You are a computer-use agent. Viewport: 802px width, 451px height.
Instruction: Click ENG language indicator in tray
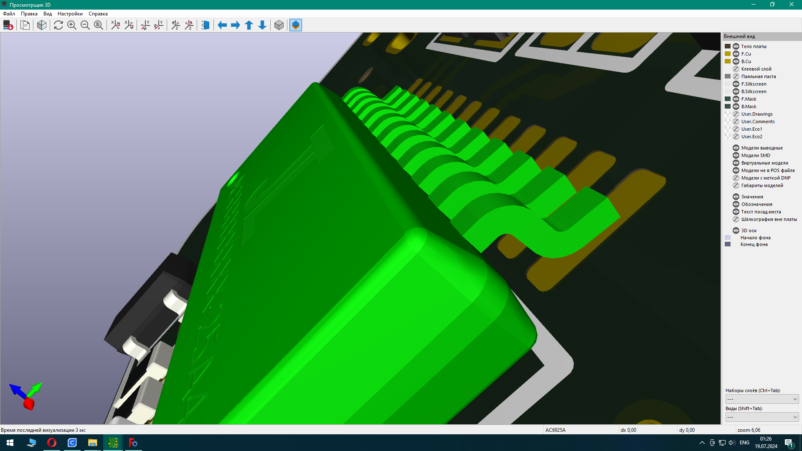click(744, 443)
